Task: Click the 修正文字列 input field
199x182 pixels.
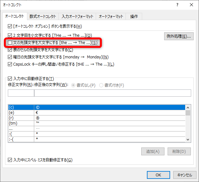Action: pos(21,93)
